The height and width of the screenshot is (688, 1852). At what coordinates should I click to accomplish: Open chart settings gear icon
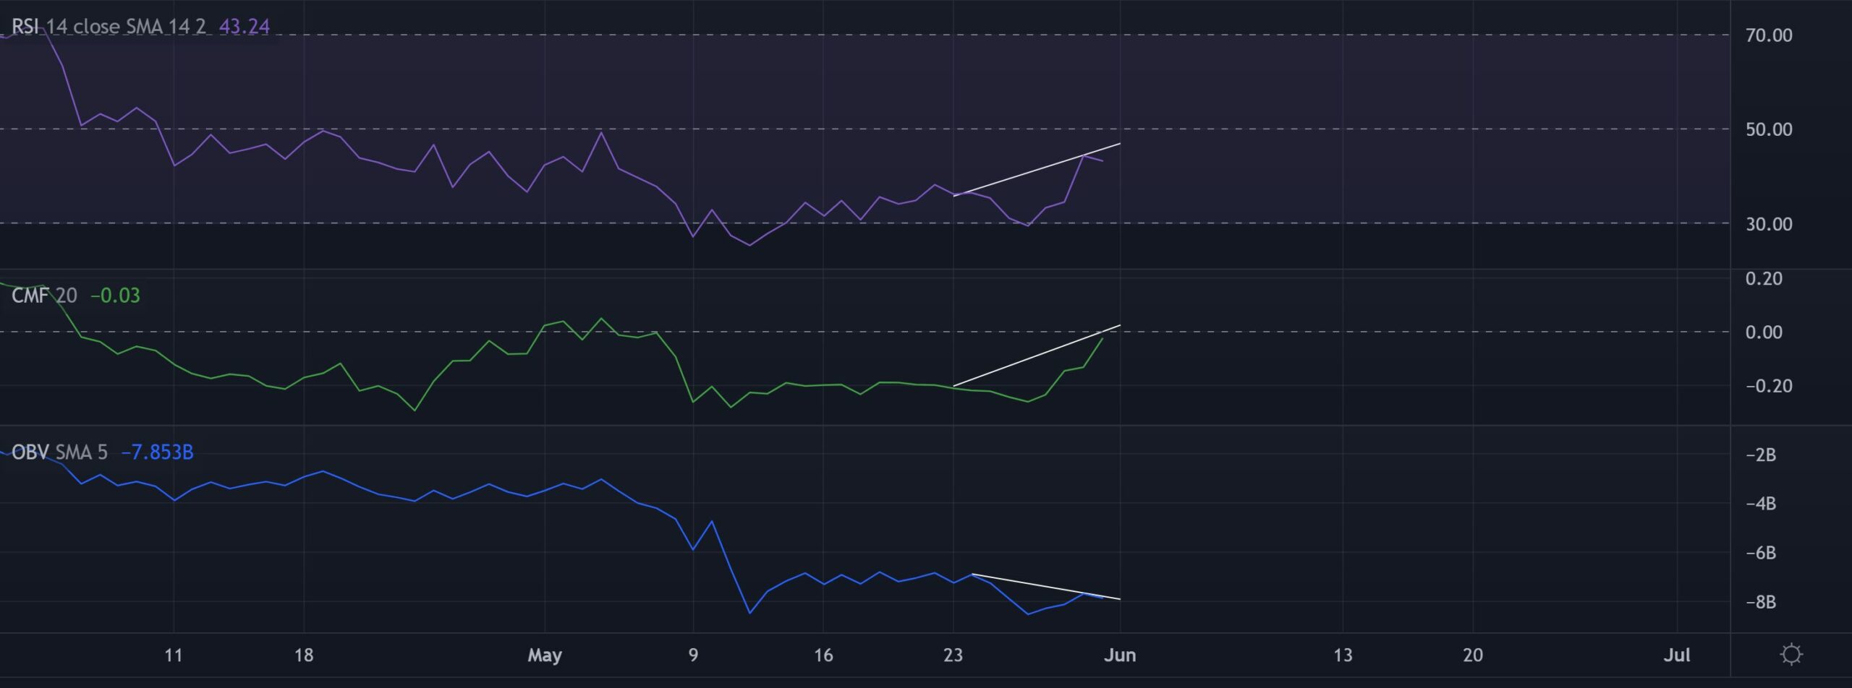1791,655
